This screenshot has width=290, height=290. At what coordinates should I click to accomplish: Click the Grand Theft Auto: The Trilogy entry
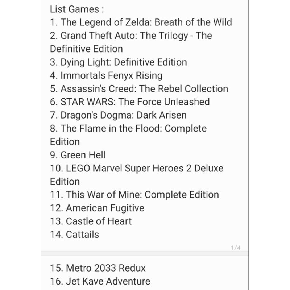(131, 36)
